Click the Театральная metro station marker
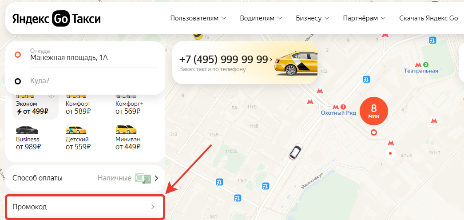Image resolution: width=464 pixels, height=220 pixels. [x=421, y=68]
